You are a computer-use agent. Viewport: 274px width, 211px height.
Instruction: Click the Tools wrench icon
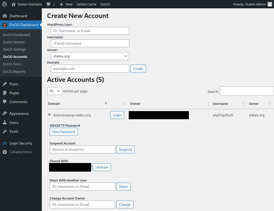pyautogui.click(x=5, y=131)
